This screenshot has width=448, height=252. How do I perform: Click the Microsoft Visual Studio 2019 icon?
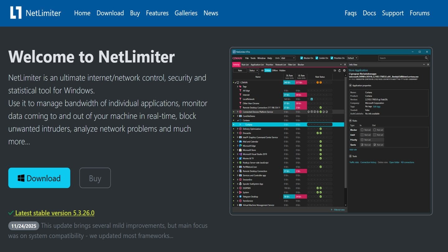240,154
